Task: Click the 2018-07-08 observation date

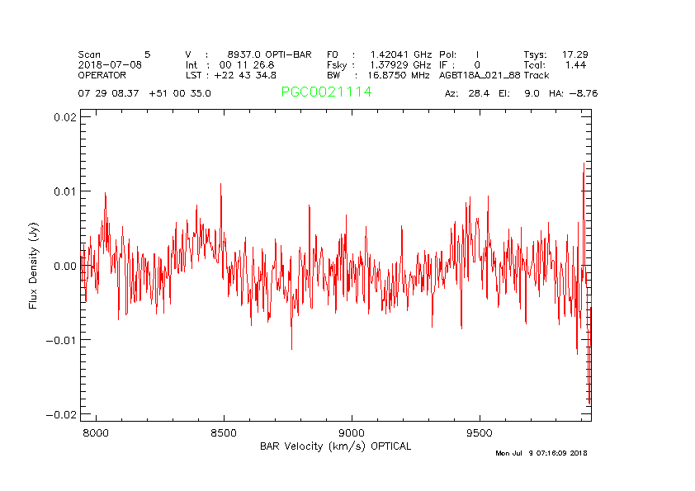Action: tap(109, 64)
